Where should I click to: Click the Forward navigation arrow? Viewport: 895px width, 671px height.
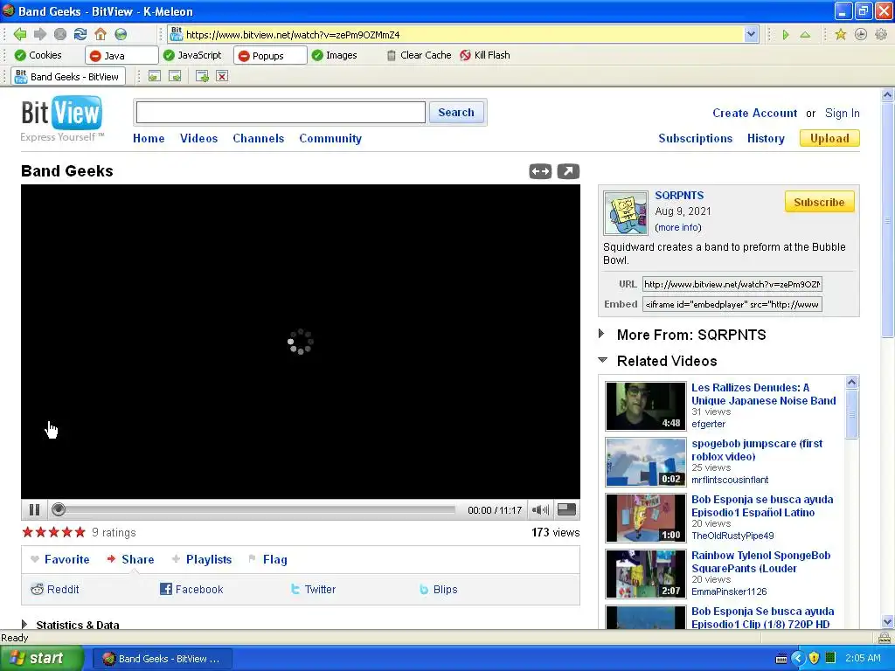coord(40,34)
